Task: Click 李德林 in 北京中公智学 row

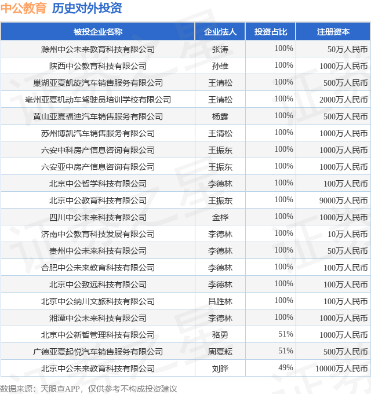Action: click(220, 184)
